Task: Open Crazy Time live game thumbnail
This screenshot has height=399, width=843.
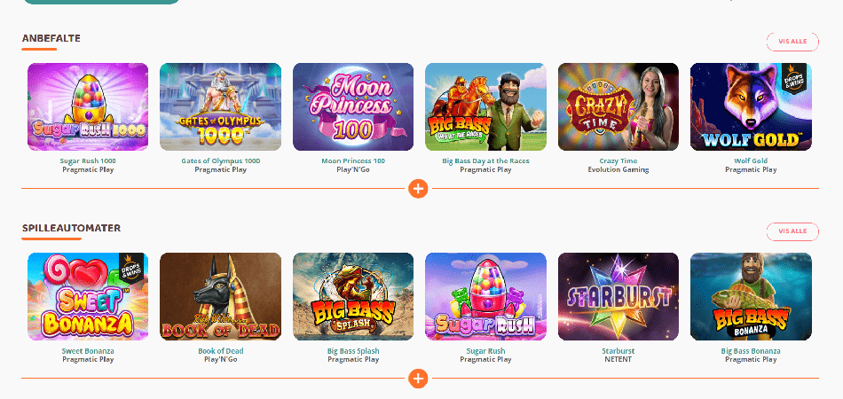Action: pos(618,107)
